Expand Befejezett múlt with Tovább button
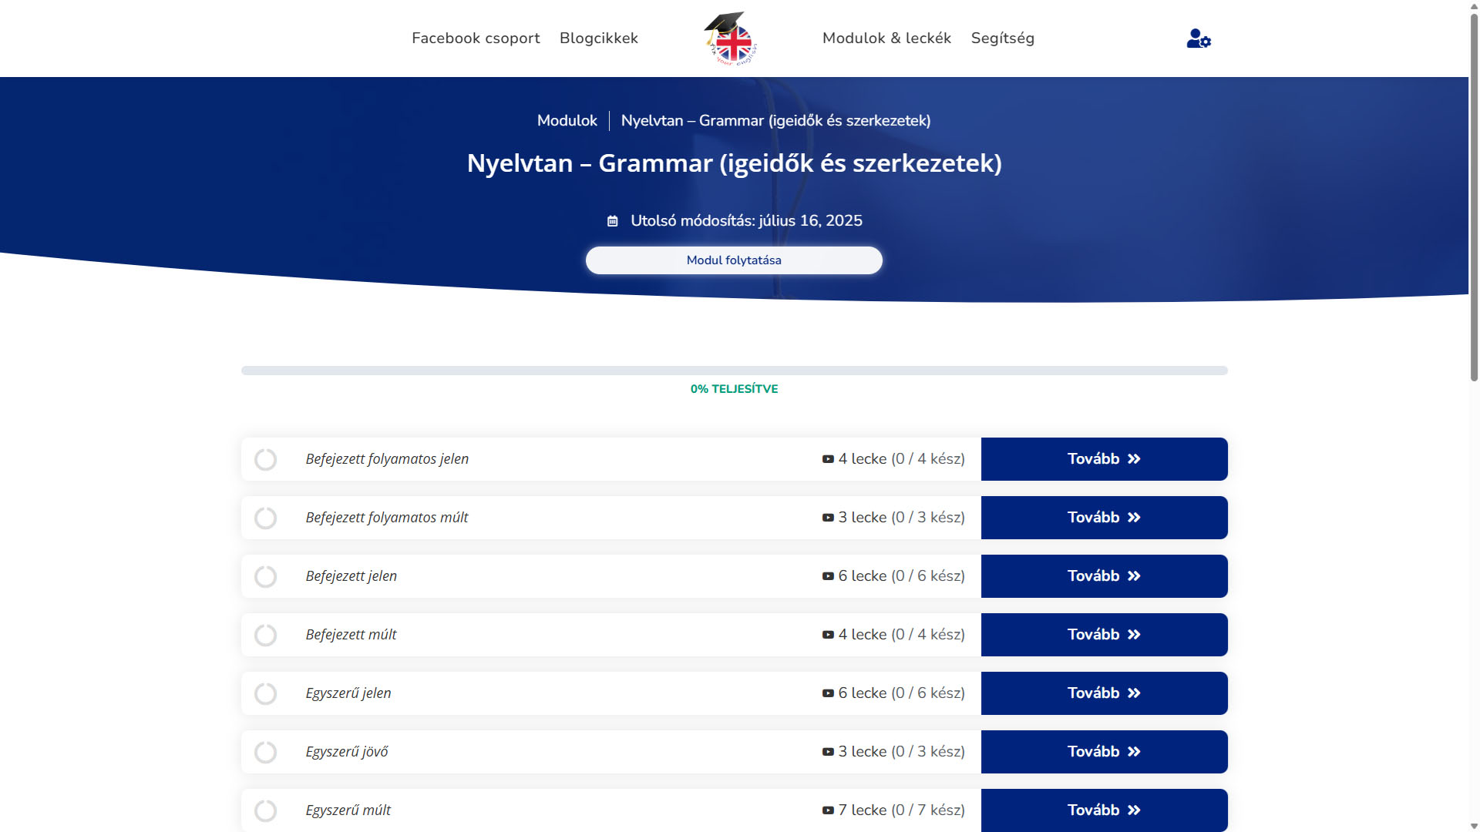Viewport: 1480px width, 832px height. pos(1104,635)
